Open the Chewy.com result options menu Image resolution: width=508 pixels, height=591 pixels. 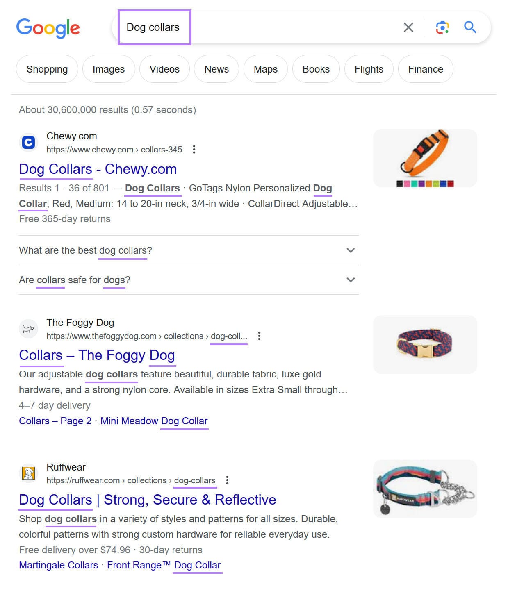coord(194,150)
